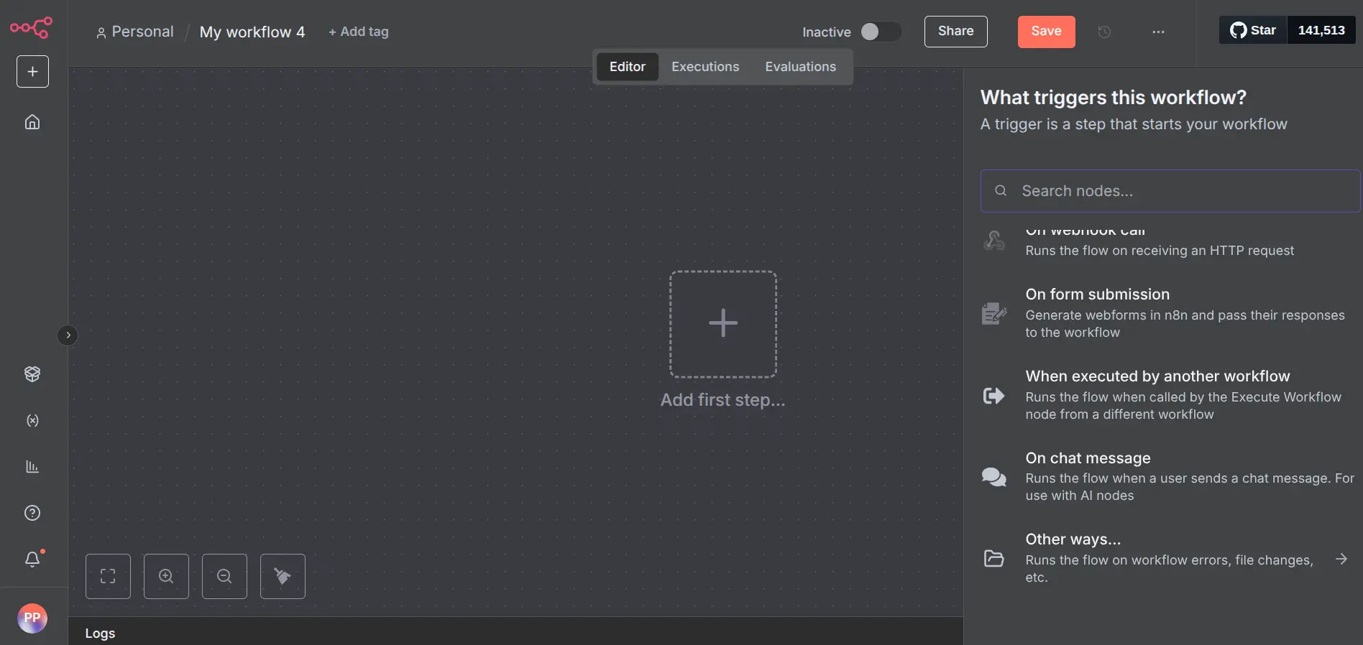1363x645 pixels.
Task: Open the notifications bell icon
Action: 32,560
